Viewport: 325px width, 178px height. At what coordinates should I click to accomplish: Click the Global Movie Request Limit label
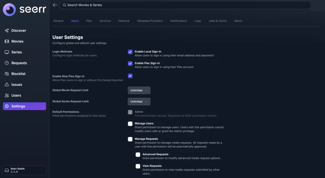pos(70,90)
